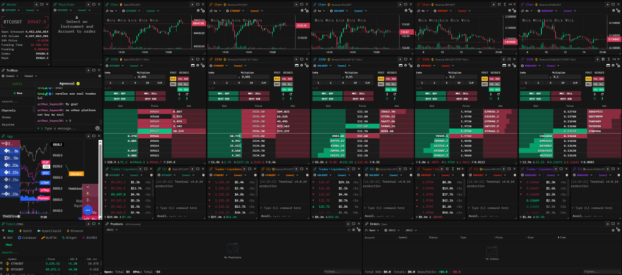
Task: Click the BTCUSDT DOM layout icon
Action: click(x=193, y=65)
